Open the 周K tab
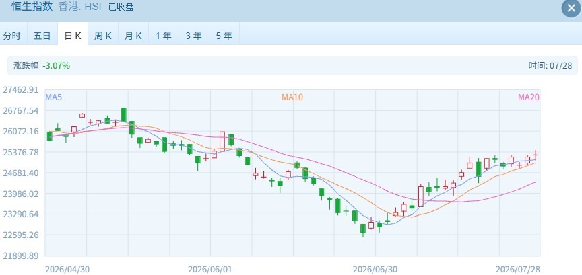 pyautogui.click(x=103, y=36)
